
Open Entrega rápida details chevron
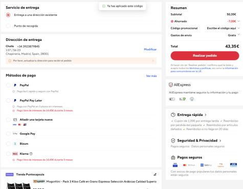click(x=206, y=115)
